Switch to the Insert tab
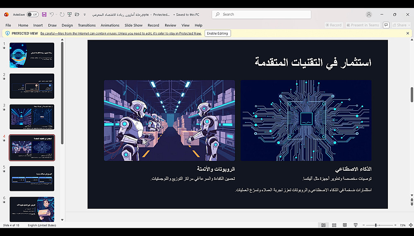This screenshot has width=414, height=236. click(x=38, y=25)
